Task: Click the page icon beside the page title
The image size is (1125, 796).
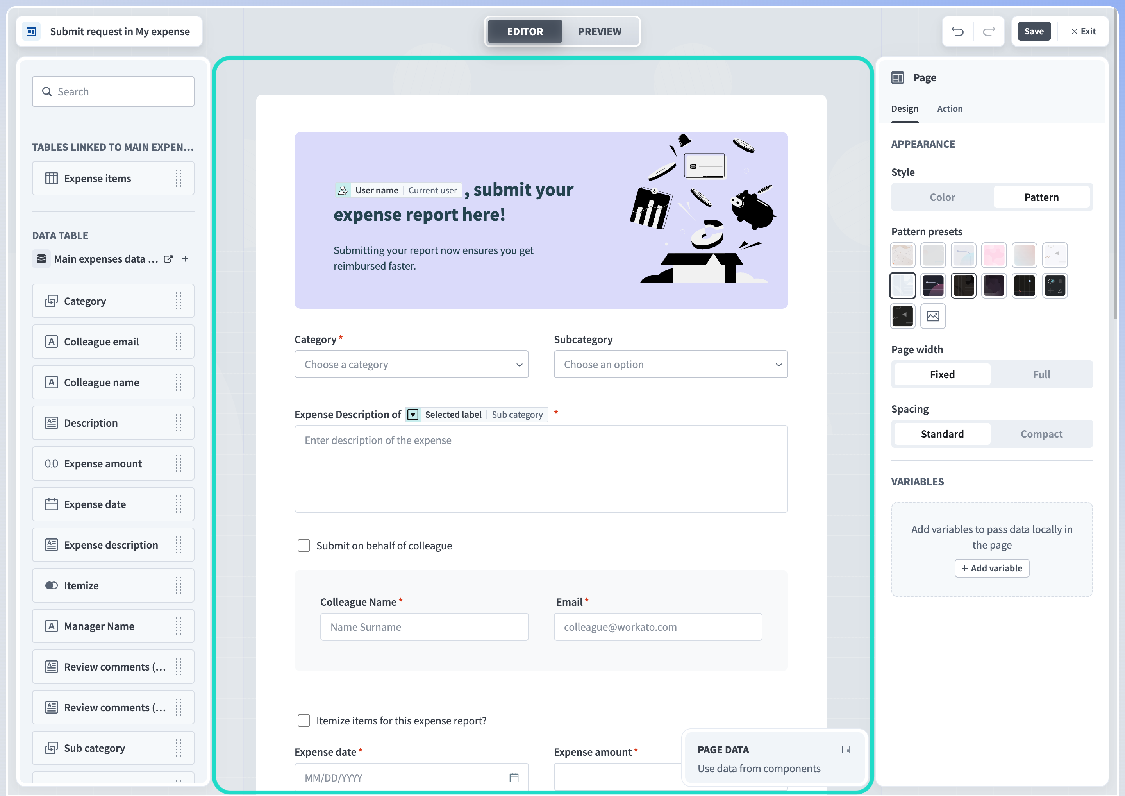Action: [x=31, y=31]
